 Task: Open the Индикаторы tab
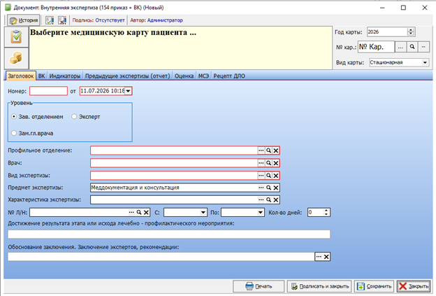(65, 76)
